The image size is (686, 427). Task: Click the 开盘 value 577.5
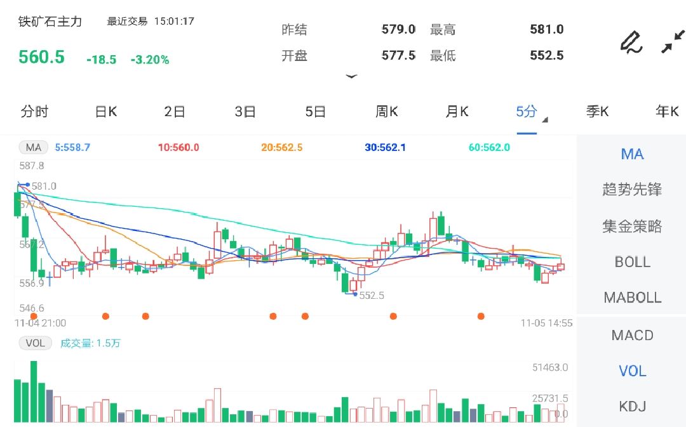pyautogui.click(x=398, y=55)
